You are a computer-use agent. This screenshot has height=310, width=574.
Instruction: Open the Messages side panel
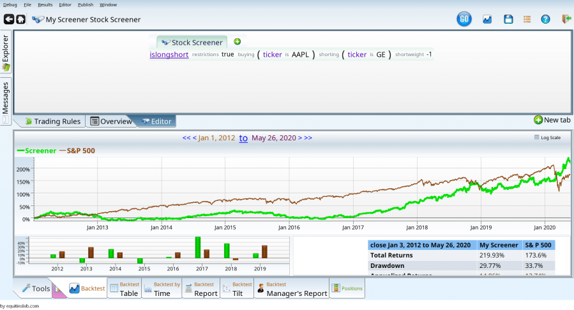click(6, 101)
